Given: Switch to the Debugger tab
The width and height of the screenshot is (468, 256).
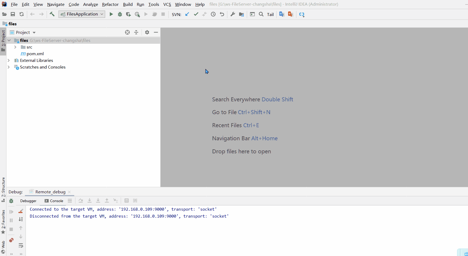Looking at the screenshot, I should 28,201.
